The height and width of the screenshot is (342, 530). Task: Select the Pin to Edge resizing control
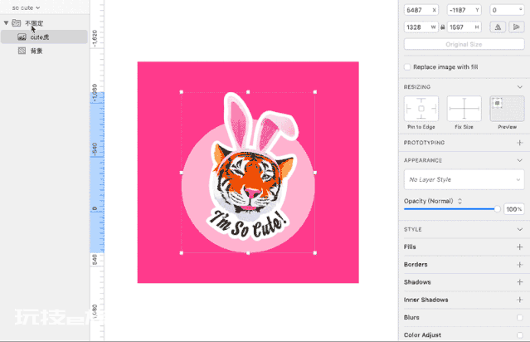point(421,109)
